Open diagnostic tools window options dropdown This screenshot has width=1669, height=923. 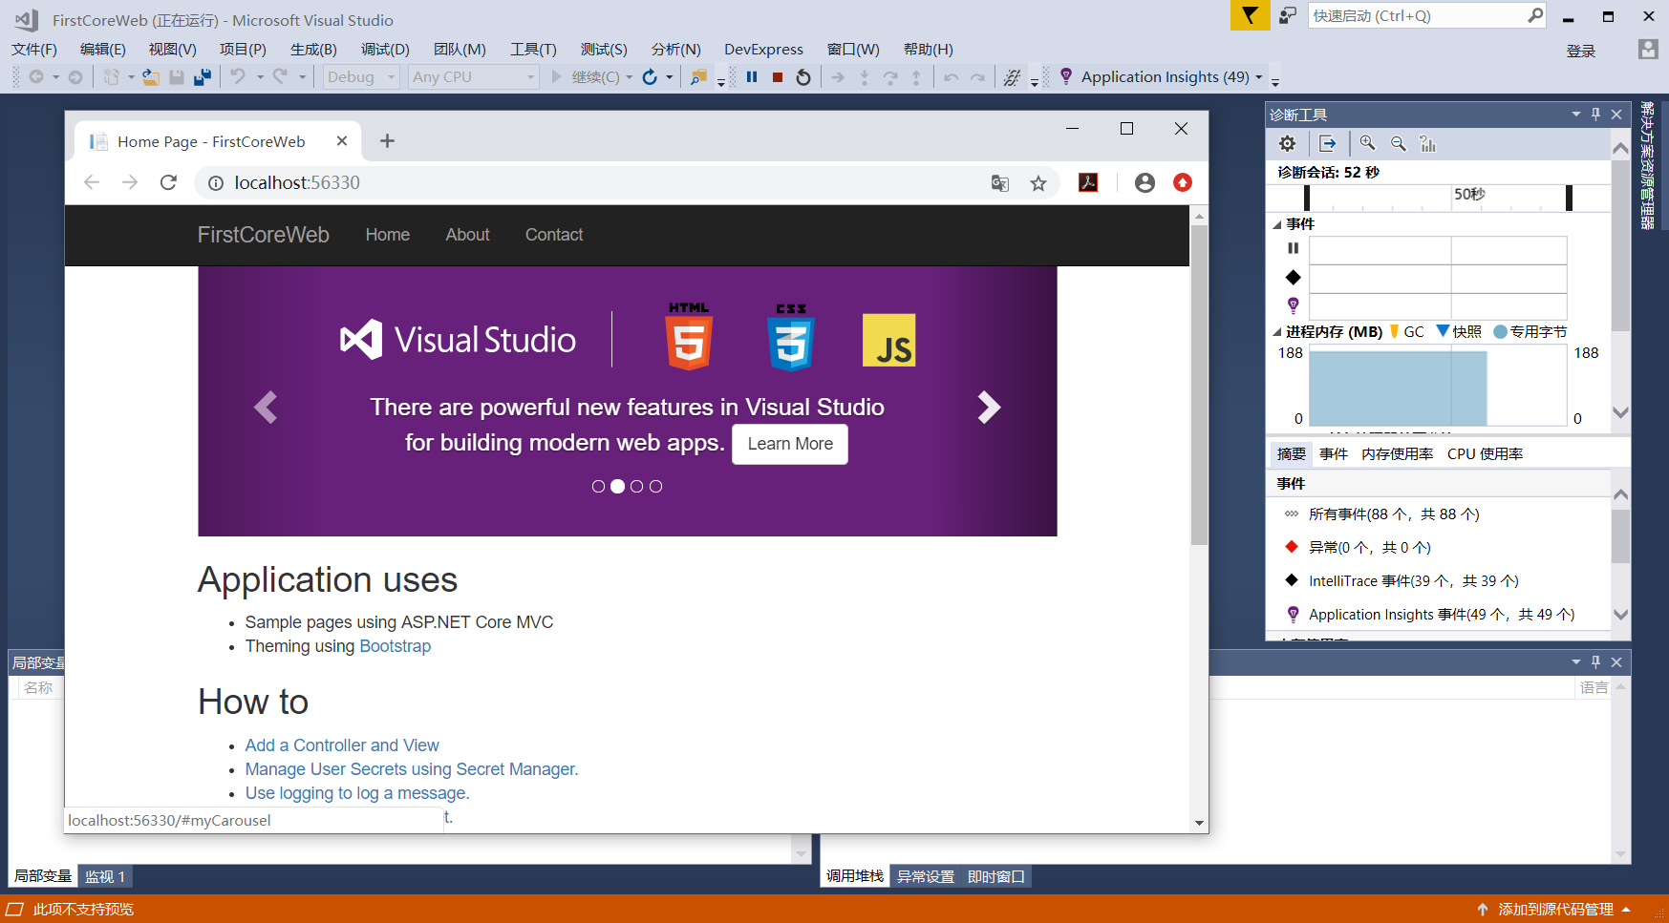pyautogui.click(x=1576, y=115)
